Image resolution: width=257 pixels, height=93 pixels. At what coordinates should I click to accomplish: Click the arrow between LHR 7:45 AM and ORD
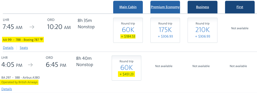click(x=32, y=27)
